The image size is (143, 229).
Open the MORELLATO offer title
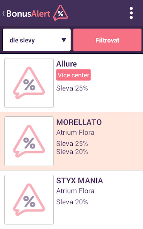pyautogui.click(x=79, y=122)
